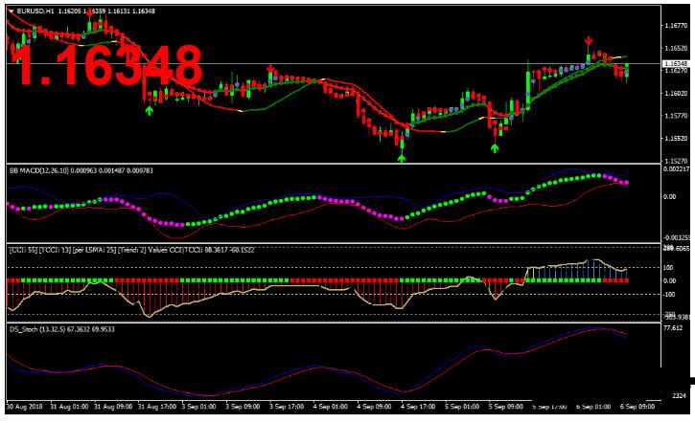Screen dimensions: 695x423
Task: Select the red sell arrow near 3 Sep 17:00
Action: (x=270, y=69)
